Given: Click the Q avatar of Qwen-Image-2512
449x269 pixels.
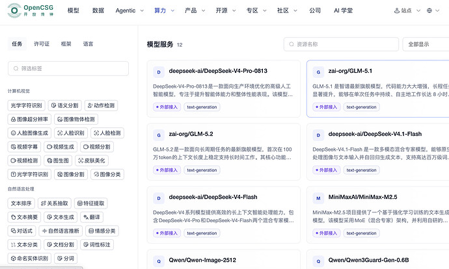Looking at the screenshot, I should click(159, 261).
